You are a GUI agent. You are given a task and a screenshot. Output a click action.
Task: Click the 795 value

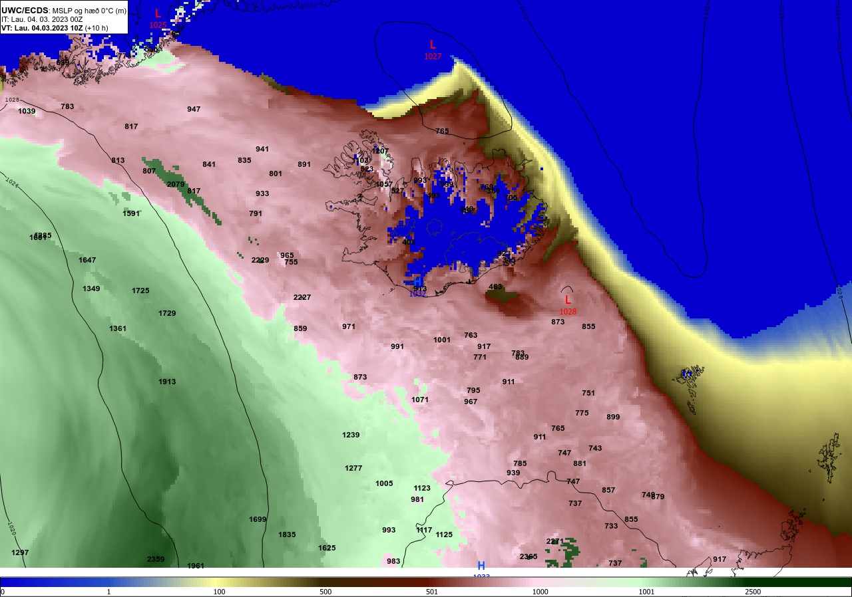pos(473,390)
